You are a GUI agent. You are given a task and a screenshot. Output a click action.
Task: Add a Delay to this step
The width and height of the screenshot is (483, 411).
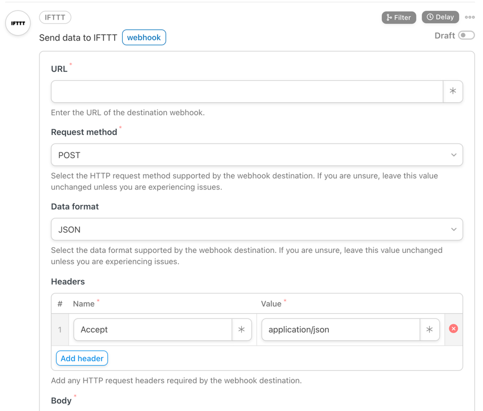tap(441, 17)
